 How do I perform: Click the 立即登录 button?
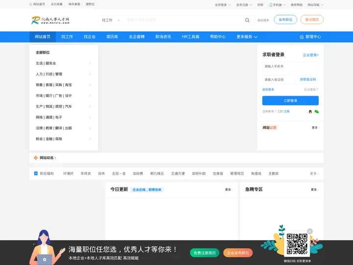click(x=290, y=101)
